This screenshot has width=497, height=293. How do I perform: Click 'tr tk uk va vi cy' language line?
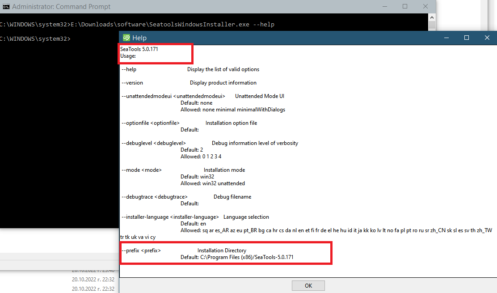[x=138, y=237]
